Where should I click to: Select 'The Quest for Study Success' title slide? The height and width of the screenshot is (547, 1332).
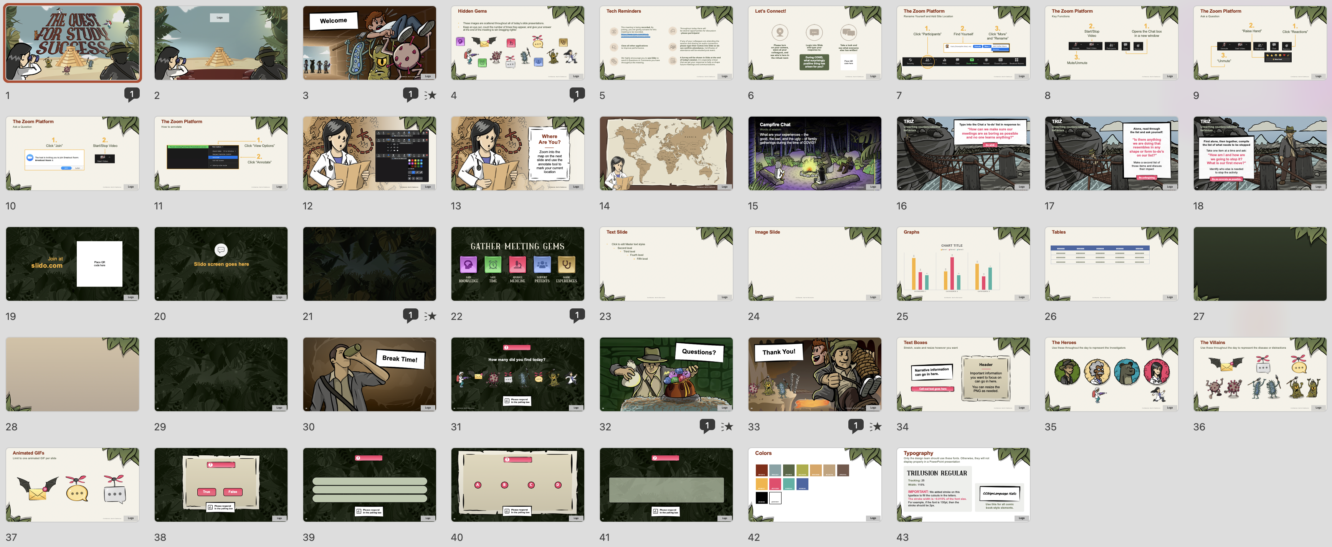(x=73, y=43)
